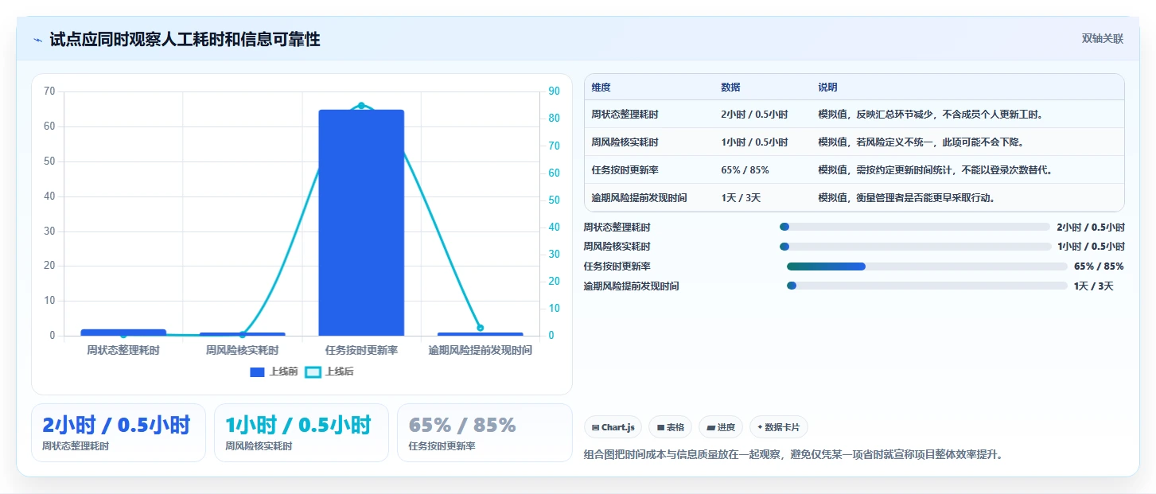Click the 2小时 / 0.5小时 data card
Screen dimensions: 1156x494
119,433
